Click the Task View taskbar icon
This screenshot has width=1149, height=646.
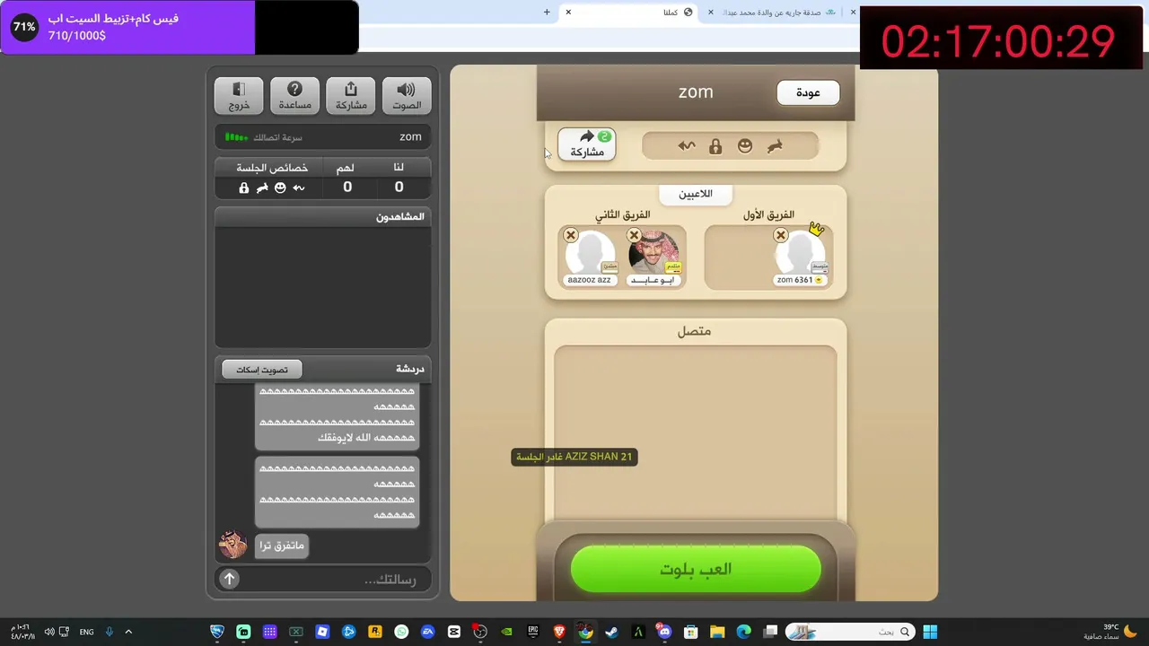tap(770, 632)
